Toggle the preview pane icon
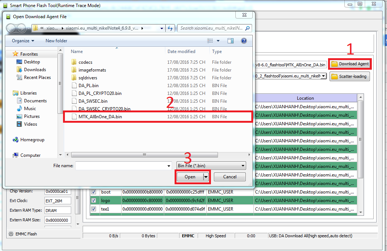 (x=231, y=41)
